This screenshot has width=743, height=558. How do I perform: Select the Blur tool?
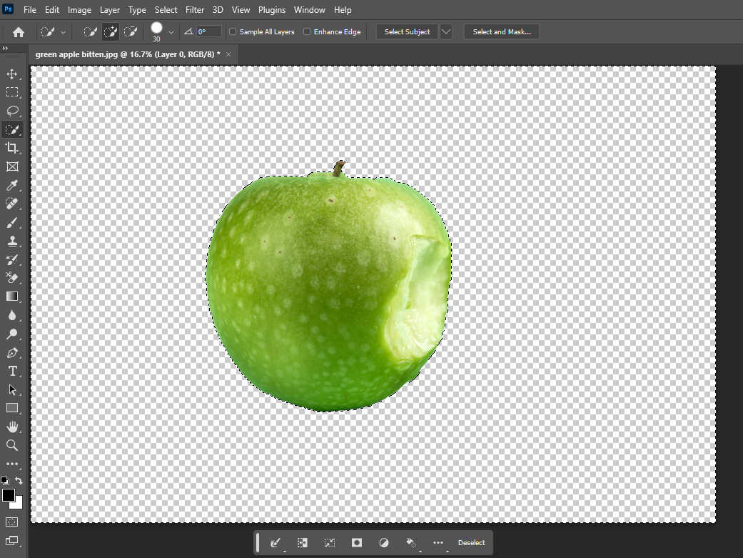pos(12,316)
